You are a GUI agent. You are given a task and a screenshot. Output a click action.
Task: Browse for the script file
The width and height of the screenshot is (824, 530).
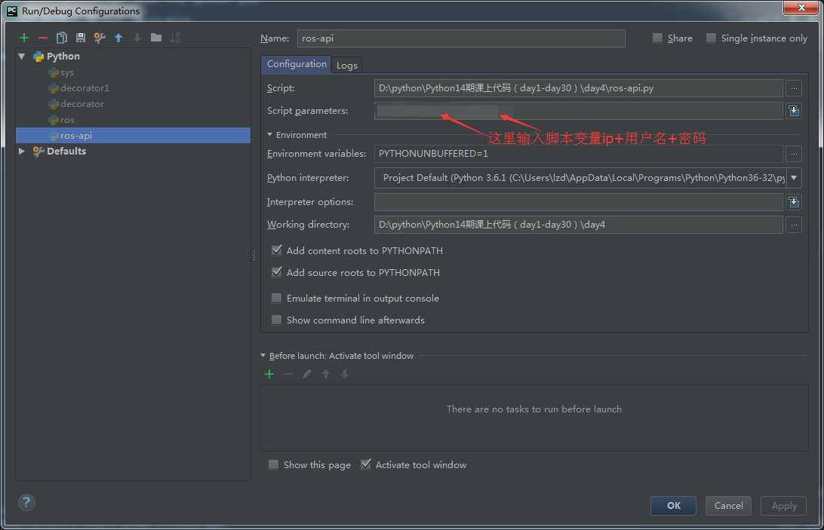[794, 88]
